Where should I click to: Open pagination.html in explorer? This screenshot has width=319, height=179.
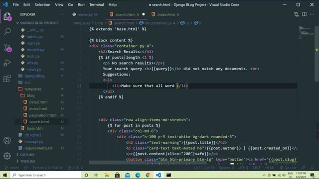pyautogui.click(x=43, y=115)
